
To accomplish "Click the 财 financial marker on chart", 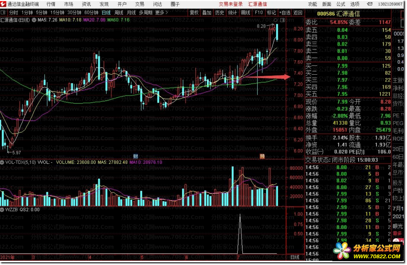I will click(x=136, y=156).
